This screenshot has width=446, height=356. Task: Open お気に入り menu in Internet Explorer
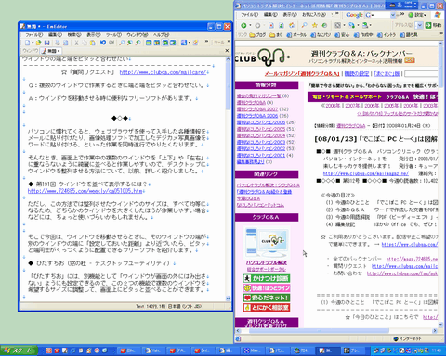(x=314, y=15)
